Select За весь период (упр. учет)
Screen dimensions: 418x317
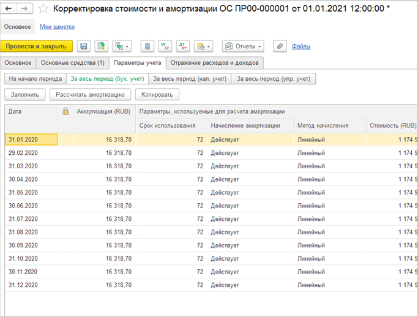(x=274, y=78)
